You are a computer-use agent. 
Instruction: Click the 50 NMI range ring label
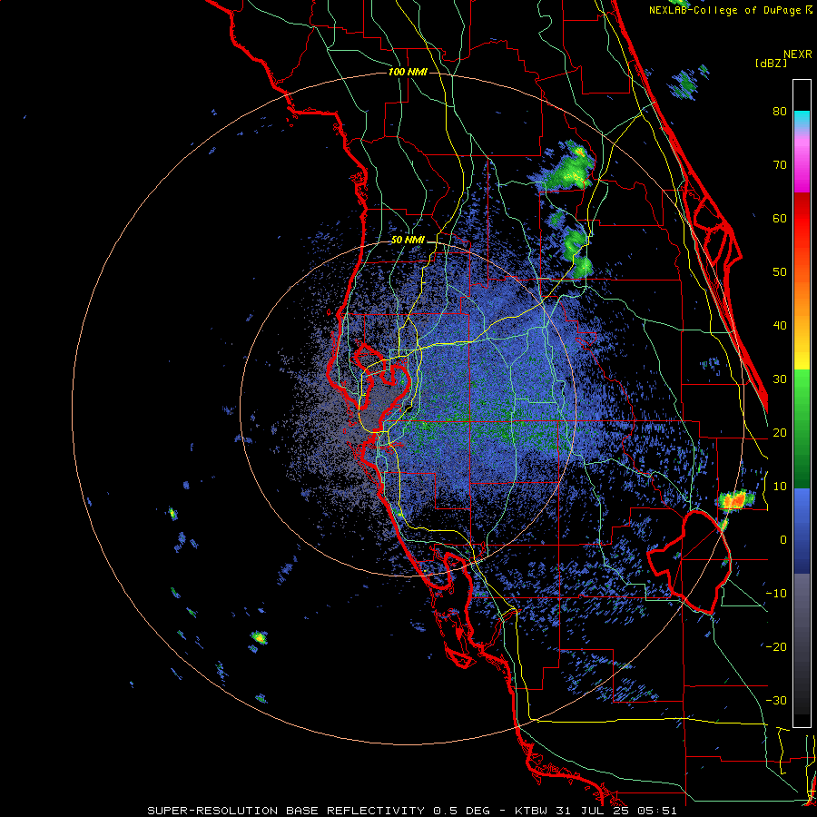[408, 241]
